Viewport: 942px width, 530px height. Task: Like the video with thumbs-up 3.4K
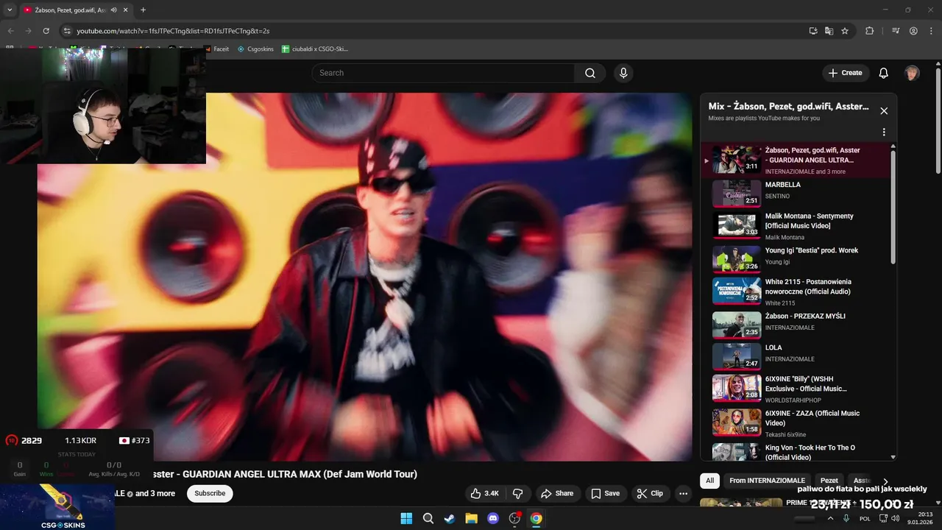click(x=484, y=493)
